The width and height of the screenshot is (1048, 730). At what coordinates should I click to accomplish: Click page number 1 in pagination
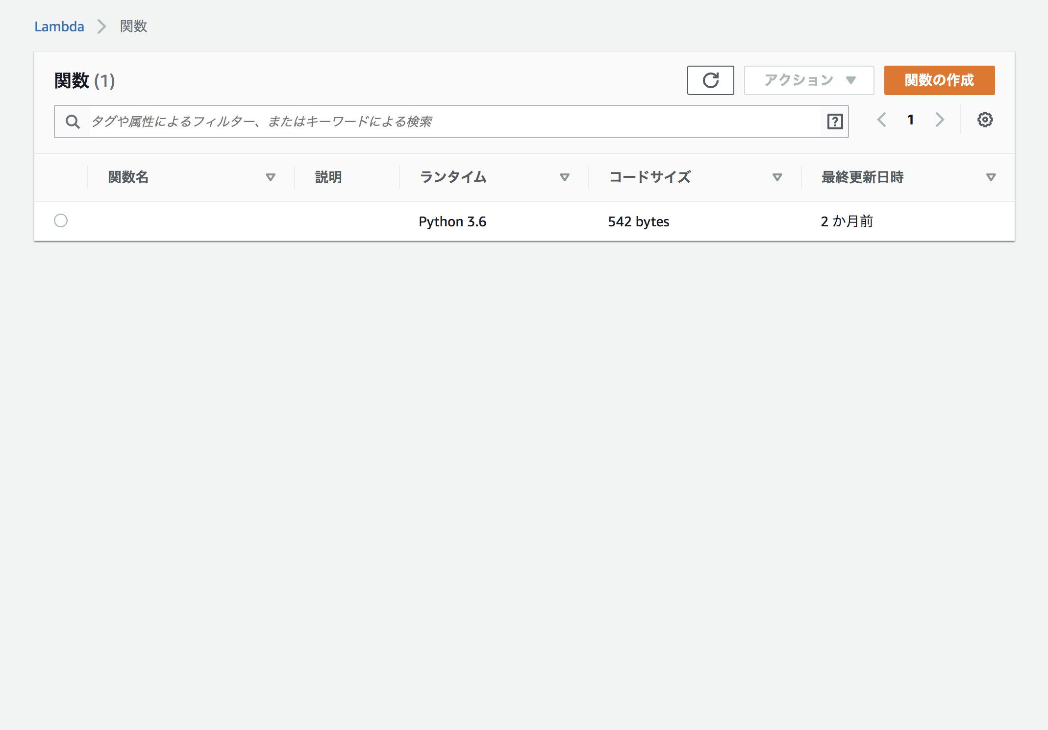pyautogui.click(x=910, y=119)
